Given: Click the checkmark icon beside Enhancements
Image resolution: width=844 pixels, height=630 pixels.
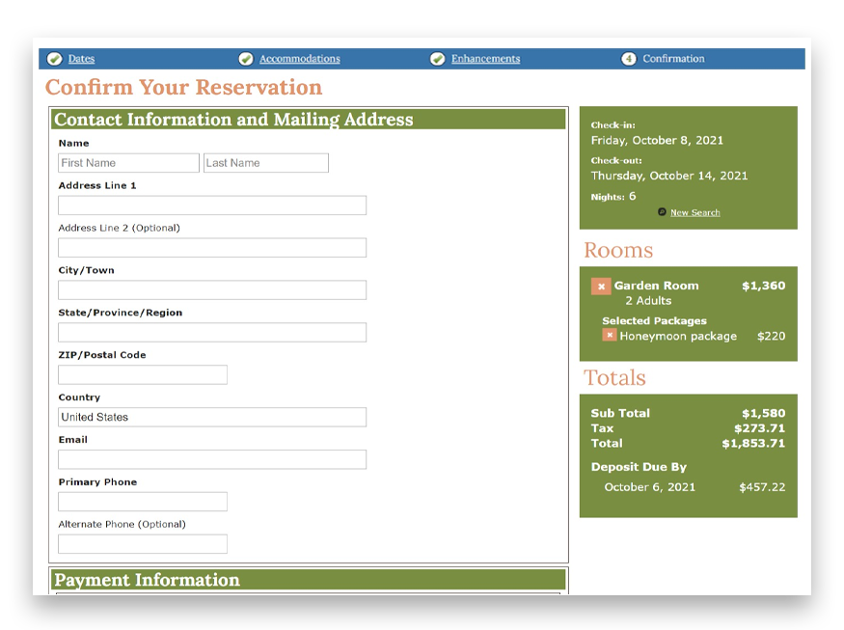Looking at the screenshot, I should (x=439, y=59).
